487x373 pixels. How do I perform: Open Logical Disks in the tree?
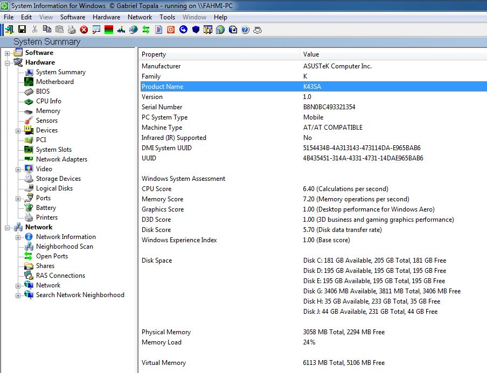(x=54, y=188)
